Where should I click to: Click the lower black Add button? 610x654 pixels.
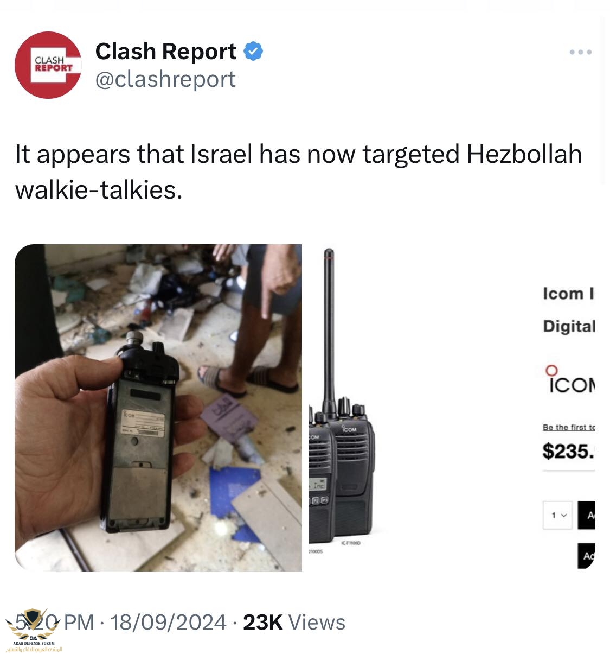[587, 556]
